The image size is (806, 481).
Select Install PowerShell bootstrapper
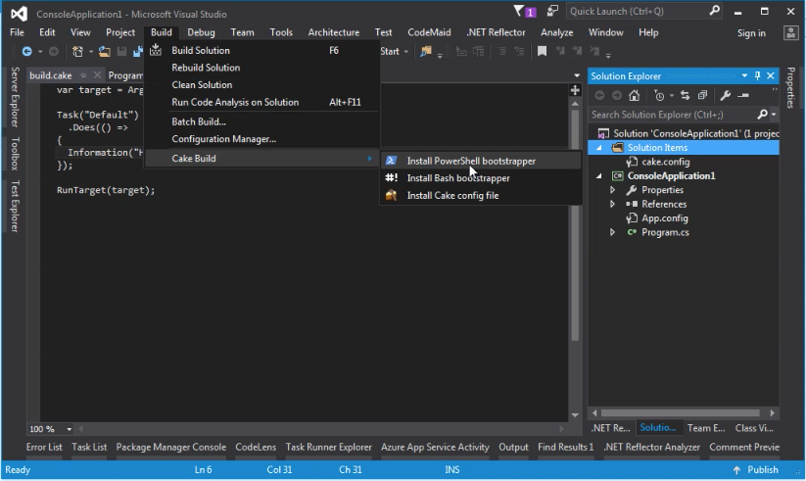481,161
